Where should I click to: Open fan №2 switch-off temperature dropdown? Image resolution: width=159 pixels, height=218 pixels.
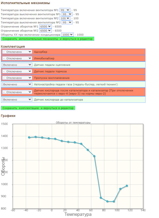click(67, 23)
